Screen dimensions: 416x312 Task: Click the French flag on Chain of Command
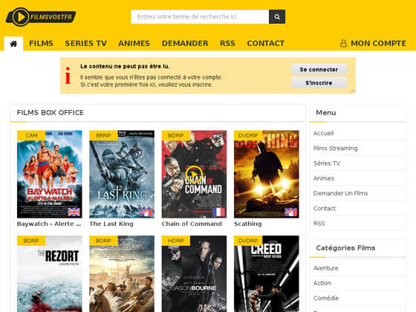(218, 212)
